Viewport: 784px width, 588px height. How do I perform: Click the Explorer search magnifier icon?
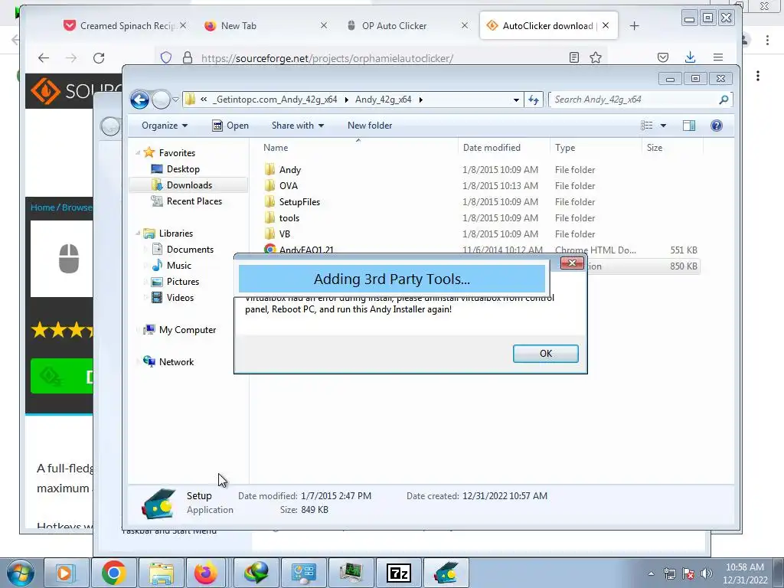coord(724,100)
